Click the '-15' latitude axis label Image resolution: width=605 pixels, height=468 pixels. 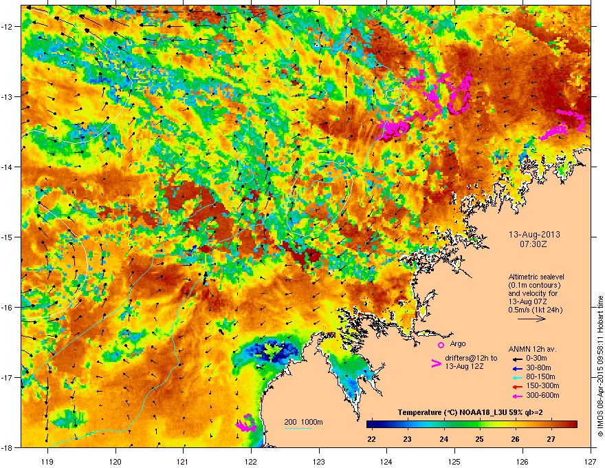coord(7,237)
